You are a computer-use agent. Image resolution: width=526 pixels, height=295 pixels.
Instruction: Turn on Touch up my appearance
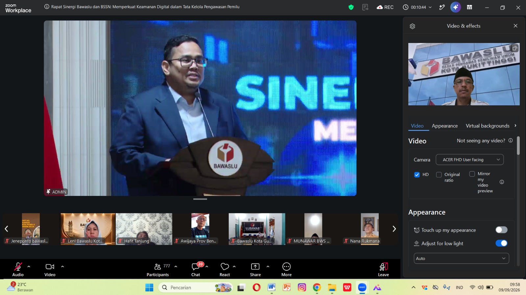(502, 230)
